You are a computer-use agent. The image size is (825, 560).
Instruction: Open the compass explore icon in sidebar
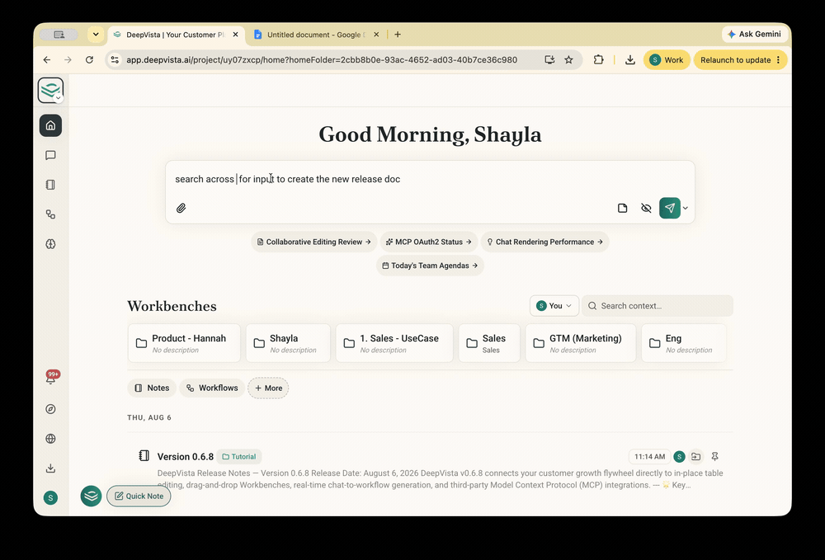click(50, 409)
